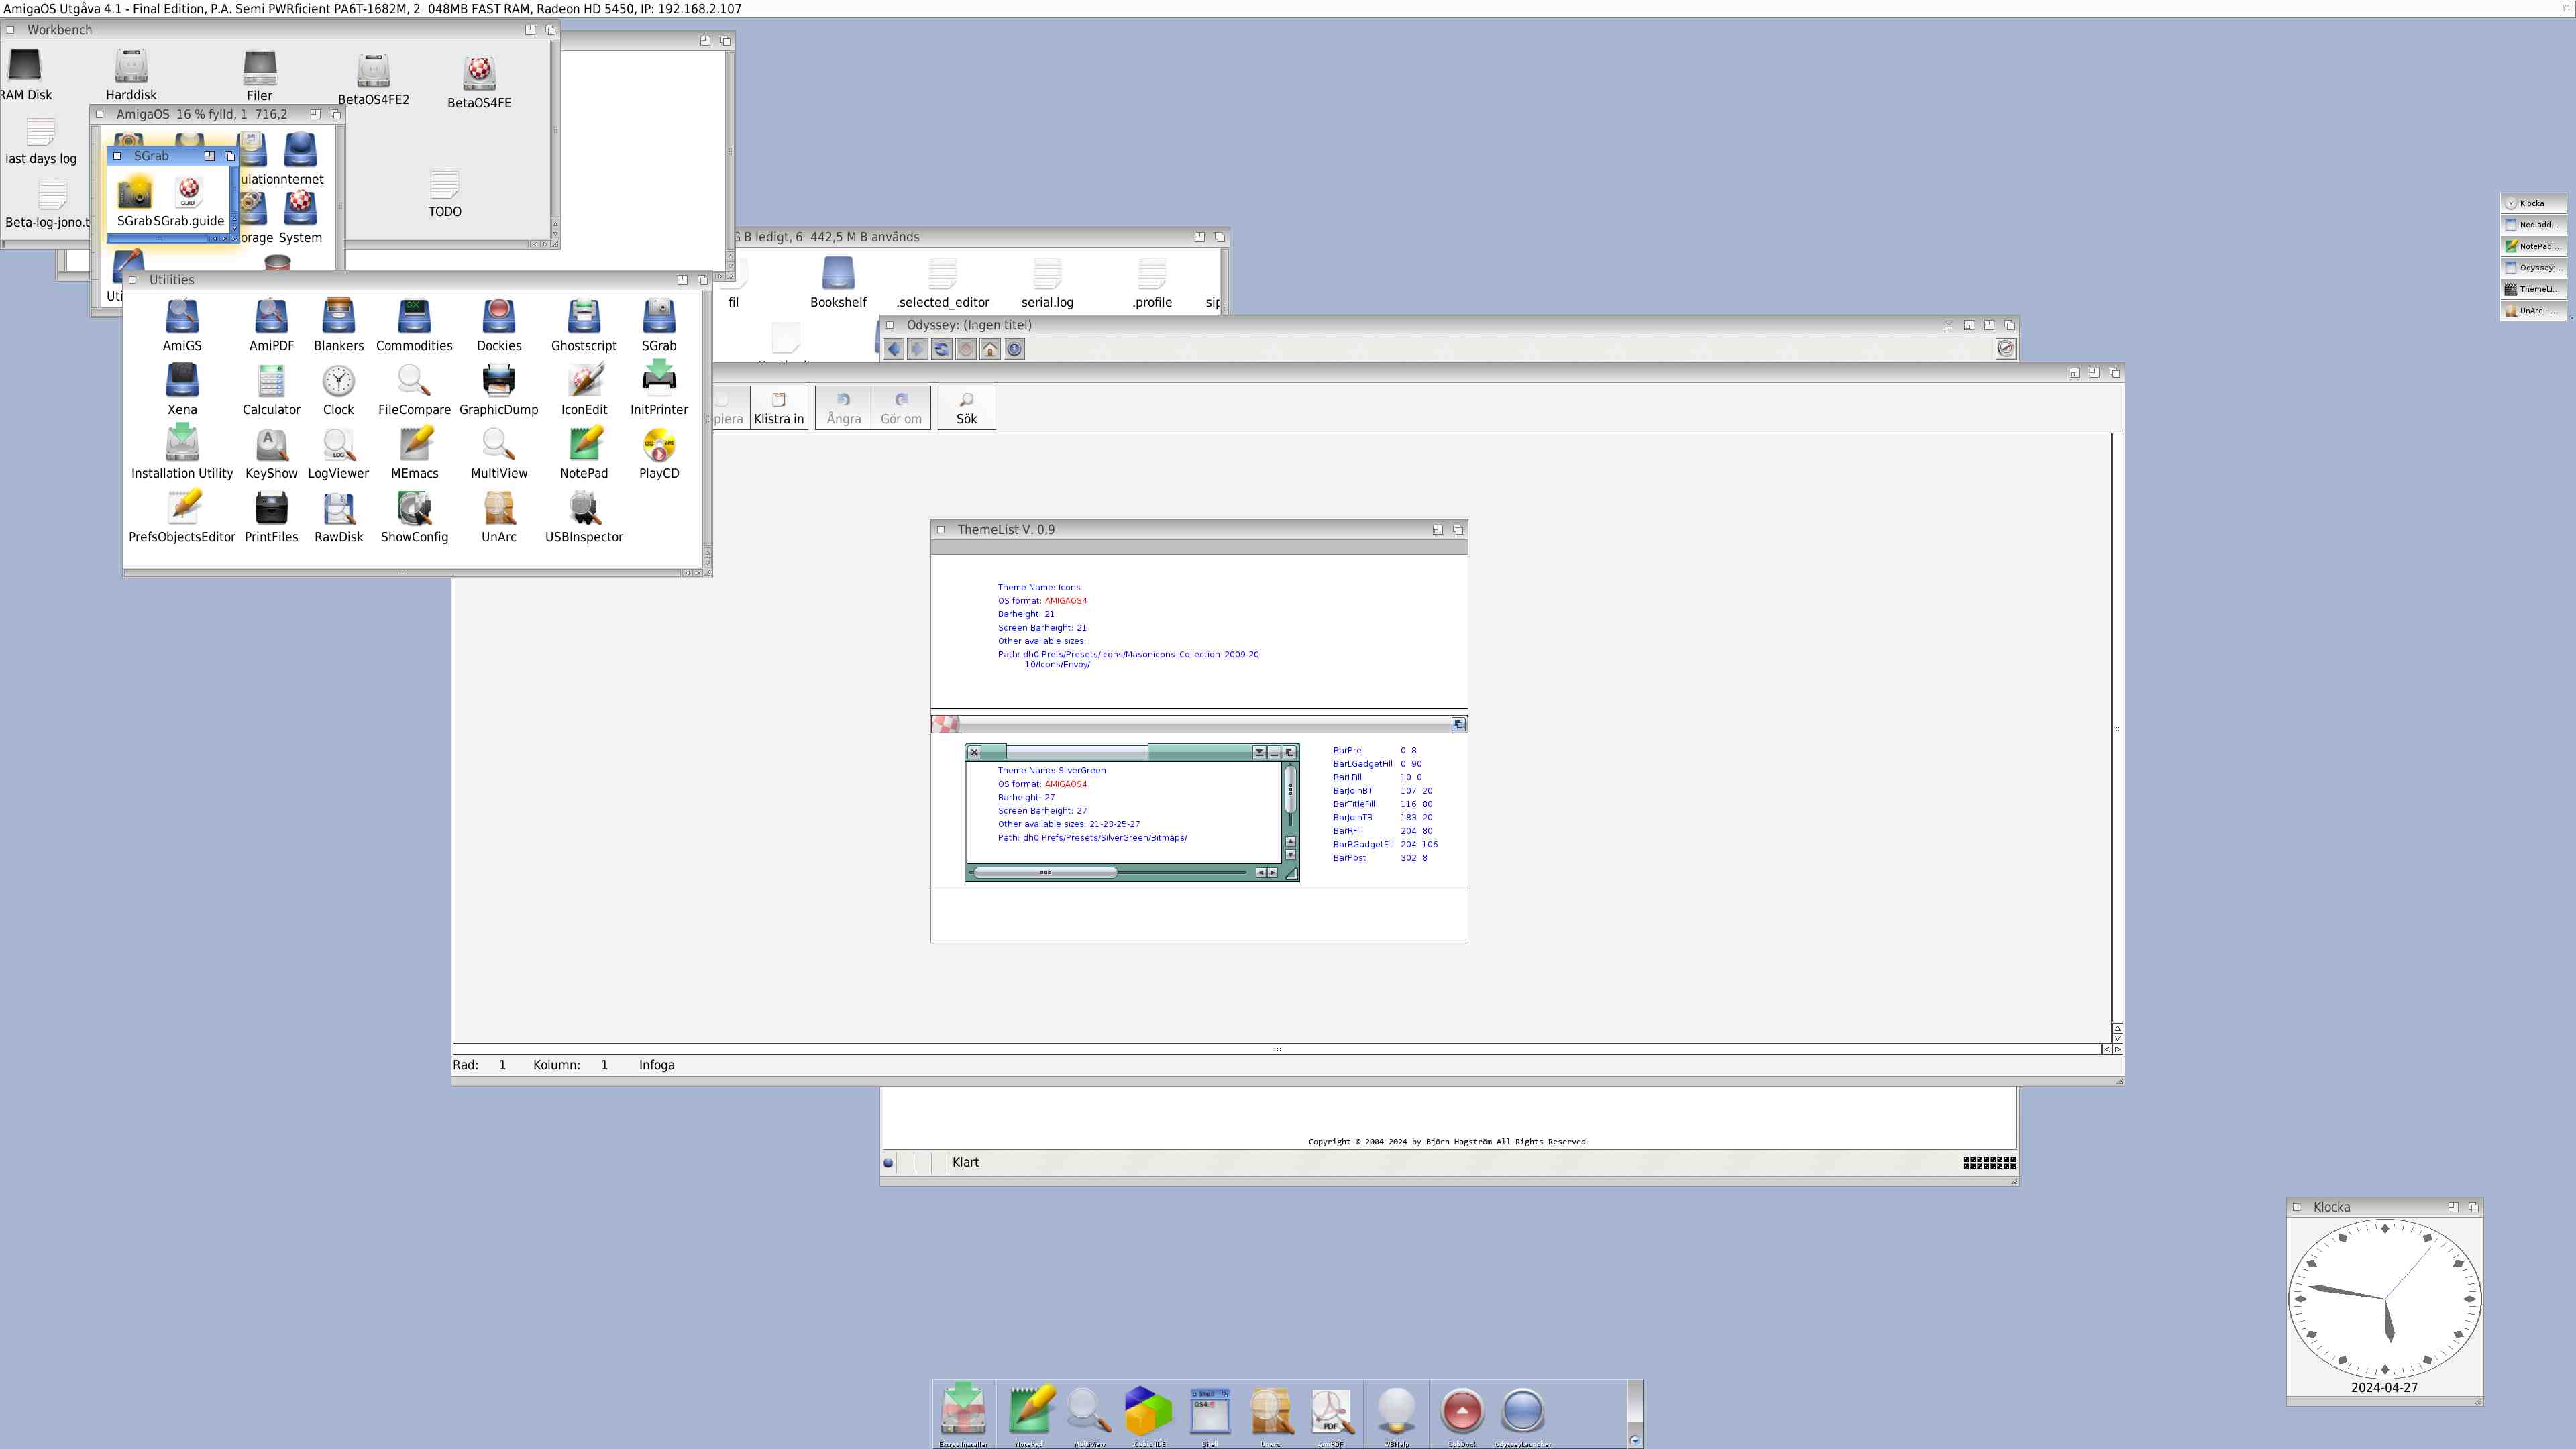Switch to Klocka in the window list
2576x1449 pixels.
click(2533, 203)
